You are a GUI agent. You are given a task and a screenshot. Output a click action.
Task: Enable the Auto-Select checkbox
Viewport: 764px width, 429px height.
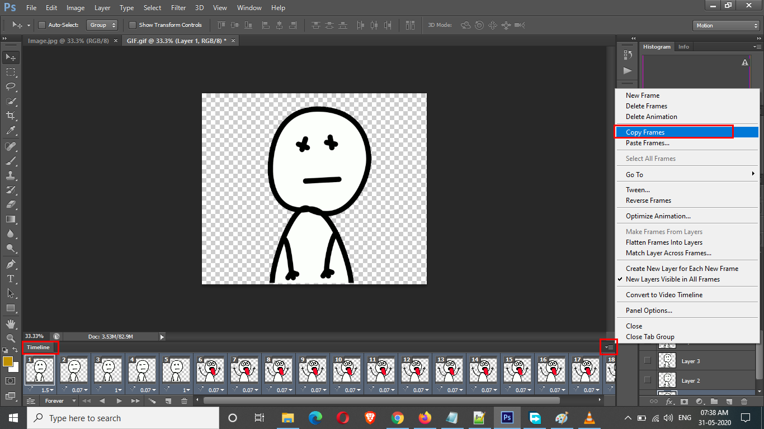pos(42,25)
